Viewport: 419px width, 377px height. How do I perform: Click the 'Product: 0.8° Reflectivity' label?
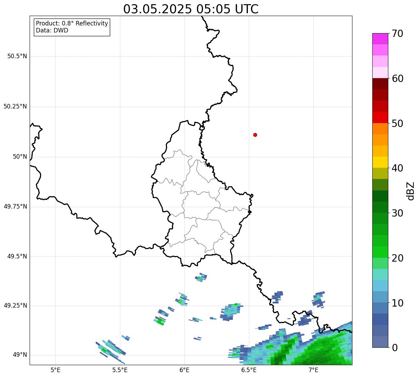[x=72, y=23]
